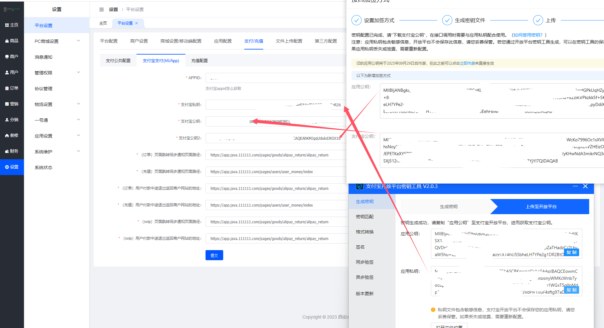Switch to the 主页 page tab
This screenshot has height=328, width=604.
pos(103,23)
